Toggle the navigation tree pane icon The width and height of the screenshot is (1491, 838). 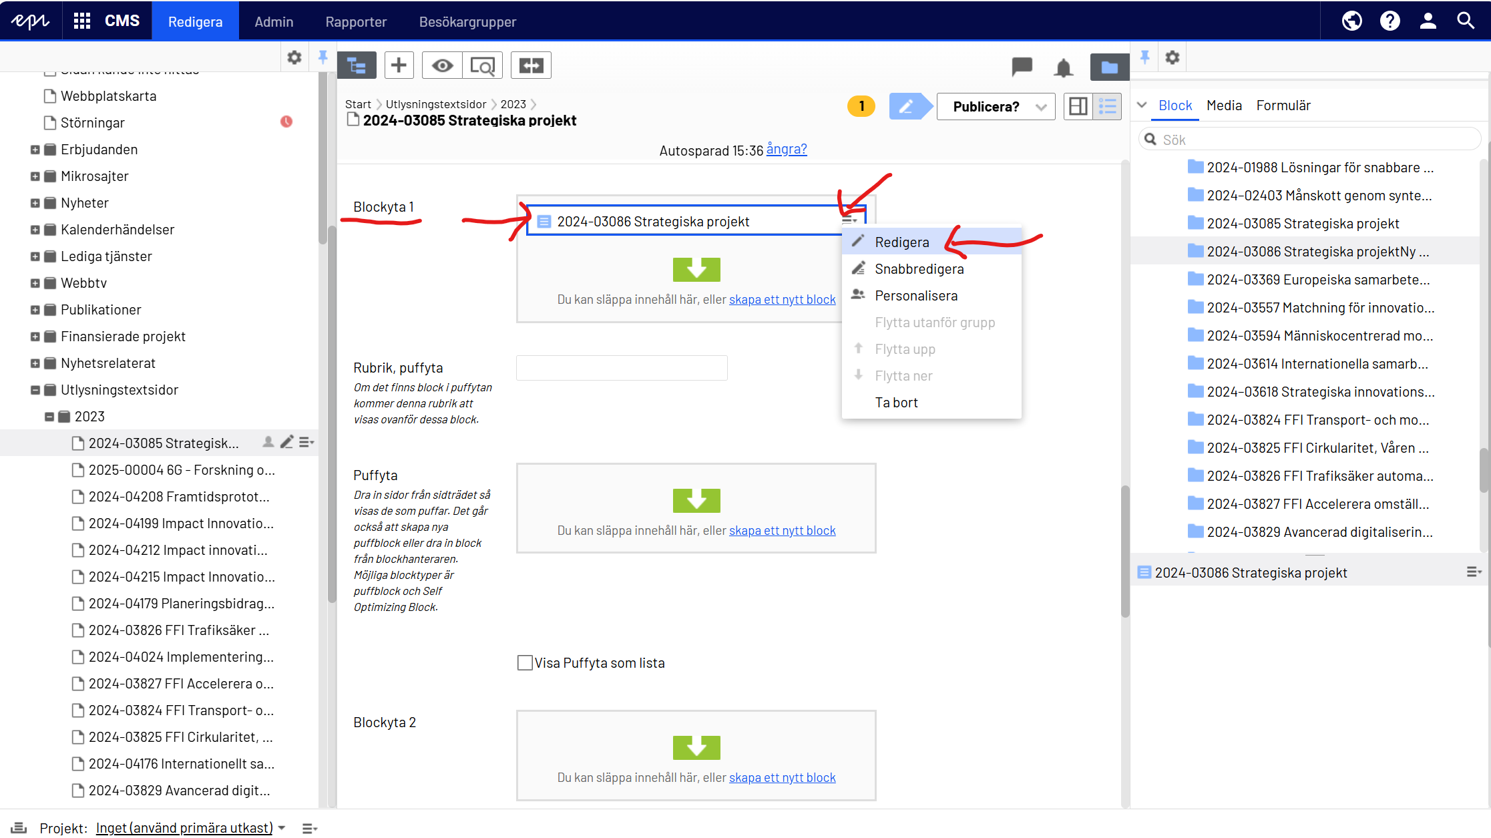357,65
